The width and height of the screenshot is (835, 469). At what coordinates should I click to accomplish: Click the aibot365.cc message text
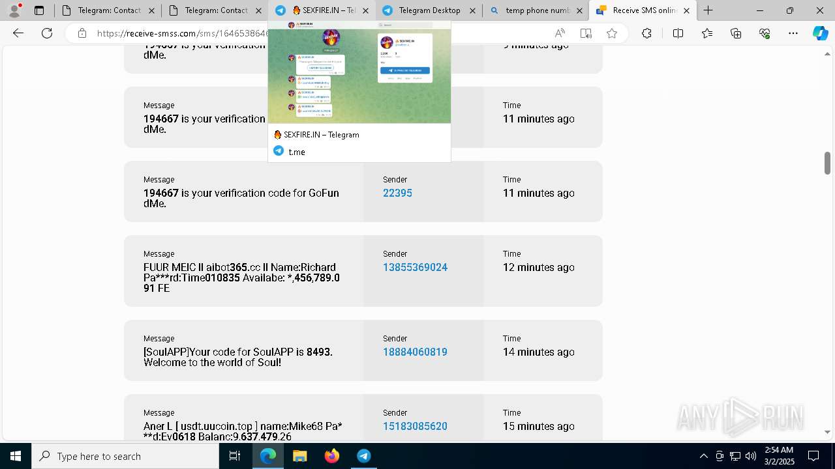(x=241, y=277)
